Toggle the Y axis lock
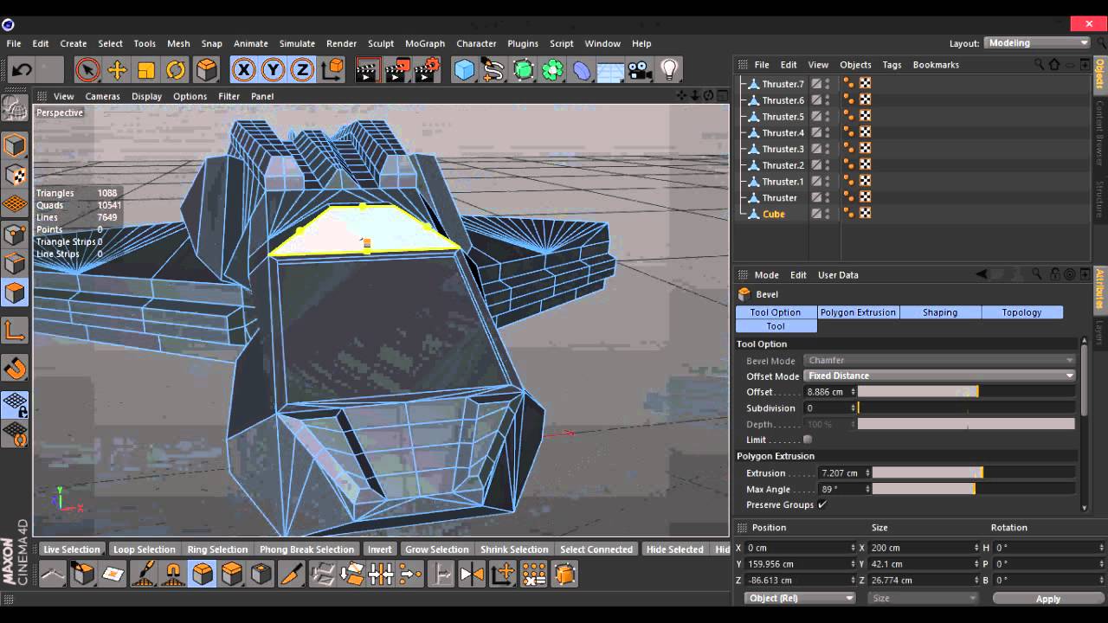1108x623 pixels. click(274, 70)
